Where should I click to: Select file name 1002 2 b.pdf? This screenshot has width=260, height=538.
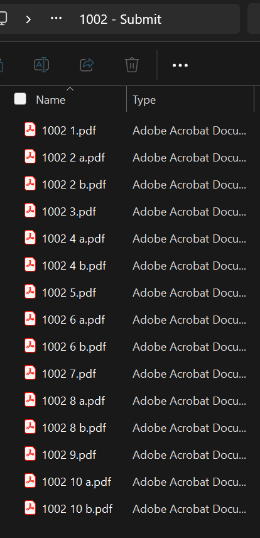tap(74, 185)
